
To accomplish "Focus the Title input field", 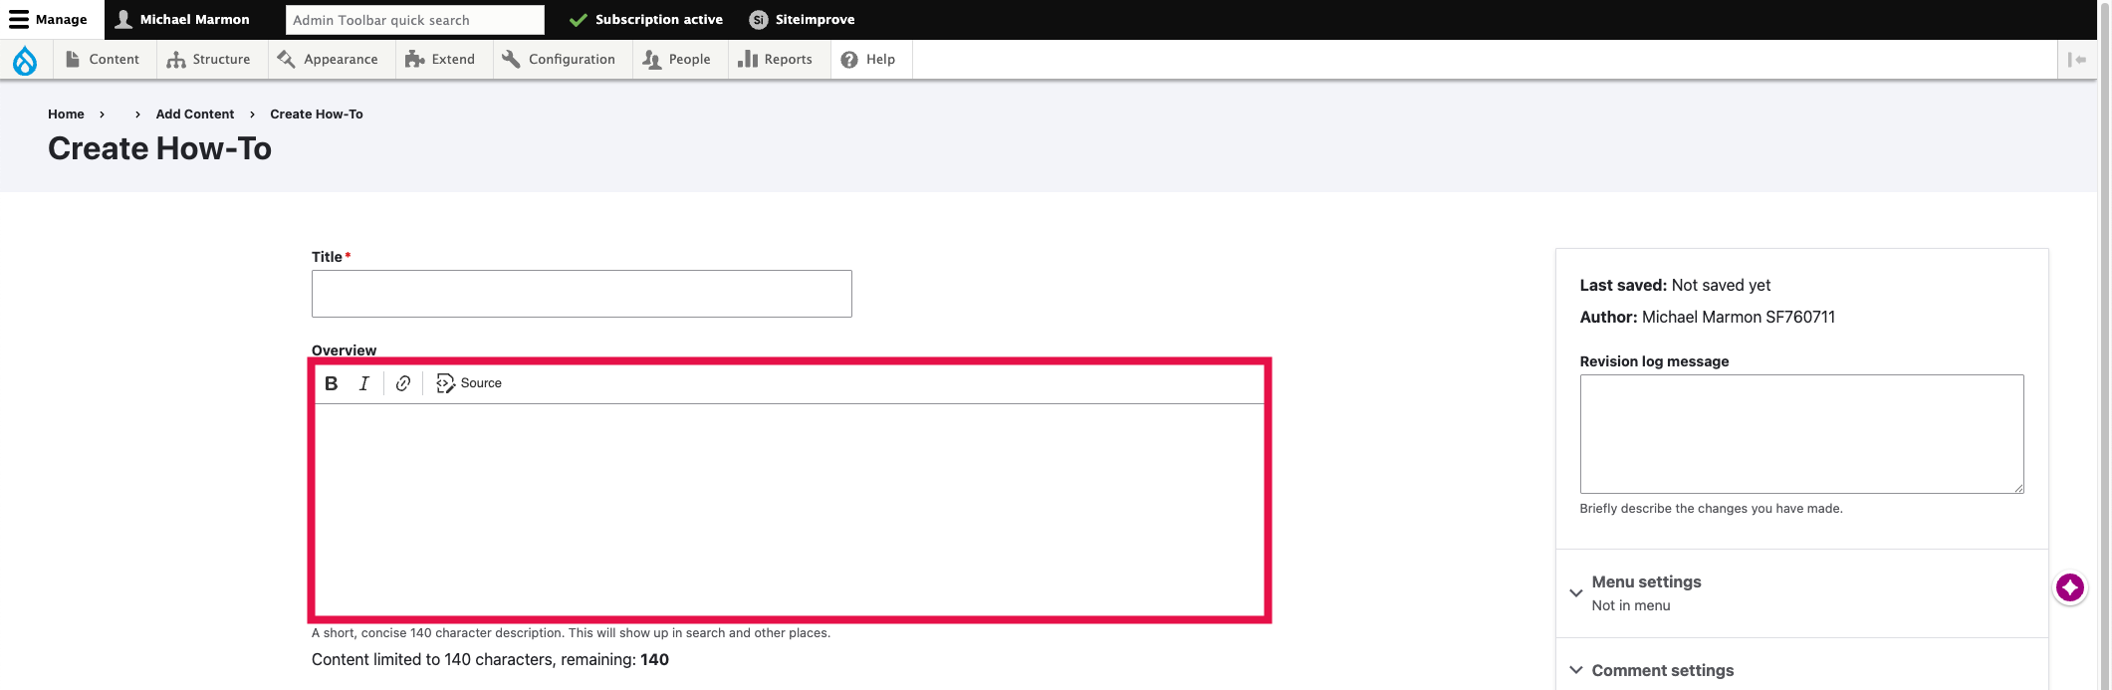I will pyautogui.click(x=582, y=294).
